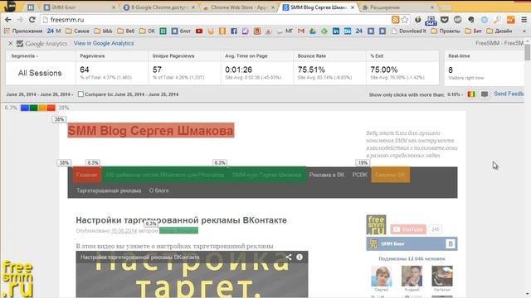
Task: Click the green legend color swatch
Action: (33, 108)
